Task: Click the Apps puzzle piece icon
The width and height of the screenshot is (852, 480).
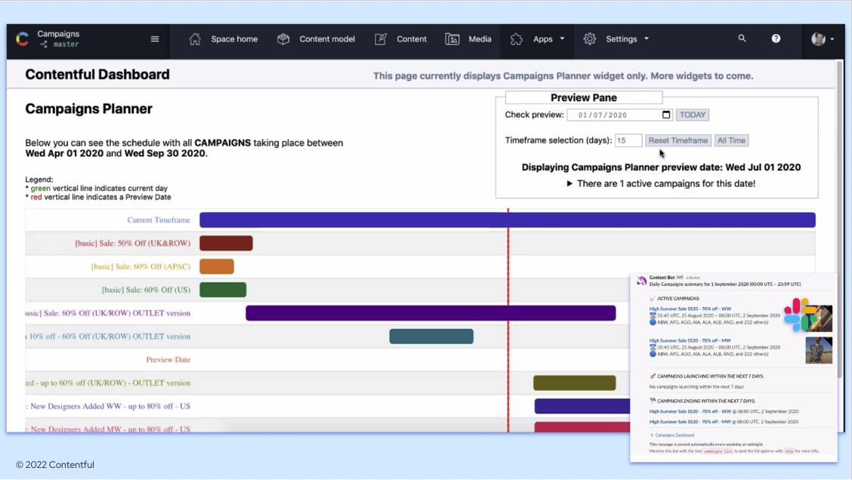Action: (x=516, y=39)
